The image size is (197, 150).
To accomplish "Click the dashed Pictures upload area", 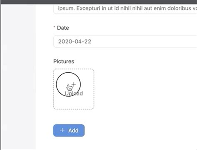I will pyautogui.click(x=74, y=89).
